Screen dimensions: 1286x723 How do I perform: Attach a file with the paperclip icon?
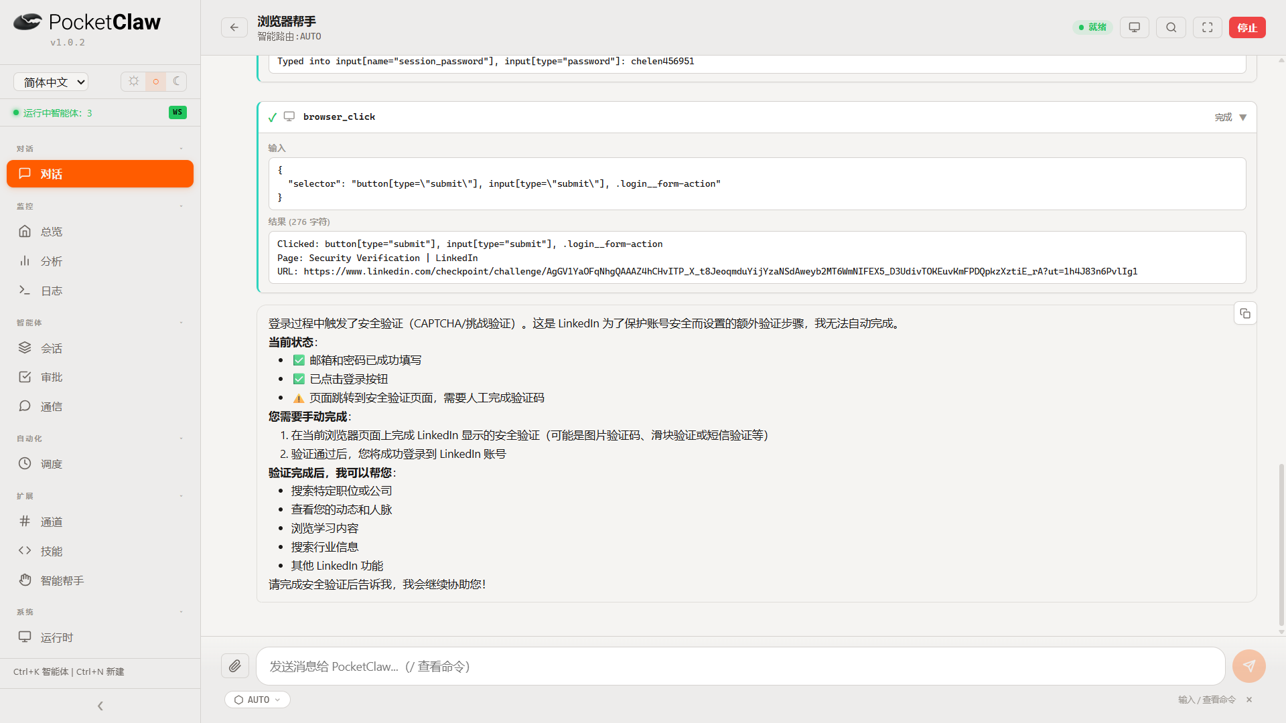pos(235,666)
